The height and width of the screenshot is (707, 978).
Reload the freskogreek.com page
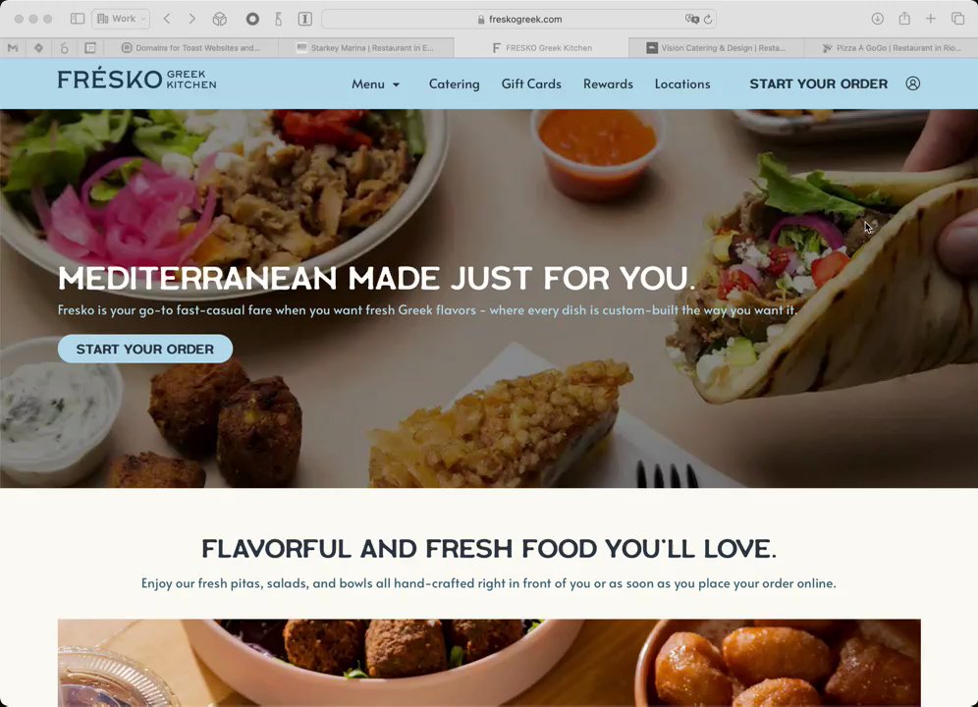[x=708, y=20]
